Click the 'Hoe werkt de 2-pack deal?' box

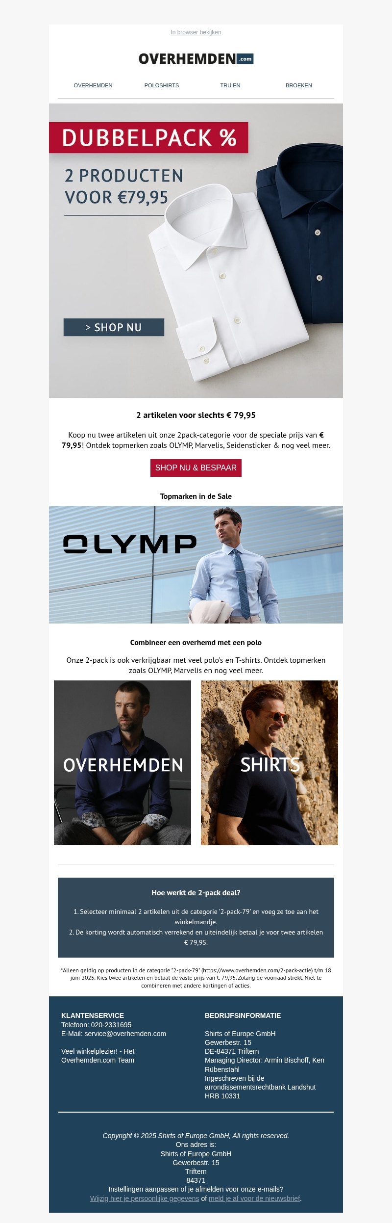pyautogui.click(x=196, y=917)
